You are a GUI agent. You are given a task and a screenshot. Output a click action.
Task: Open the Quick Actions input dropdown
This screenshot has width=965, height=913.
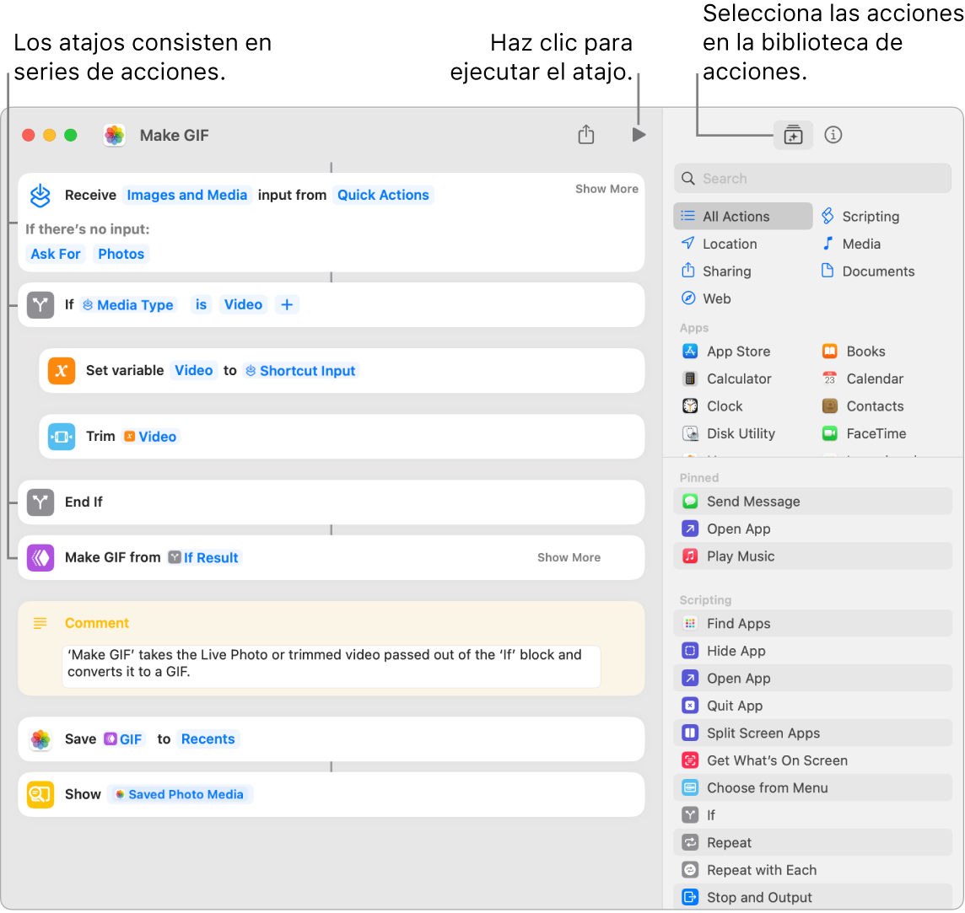[383, 195]
